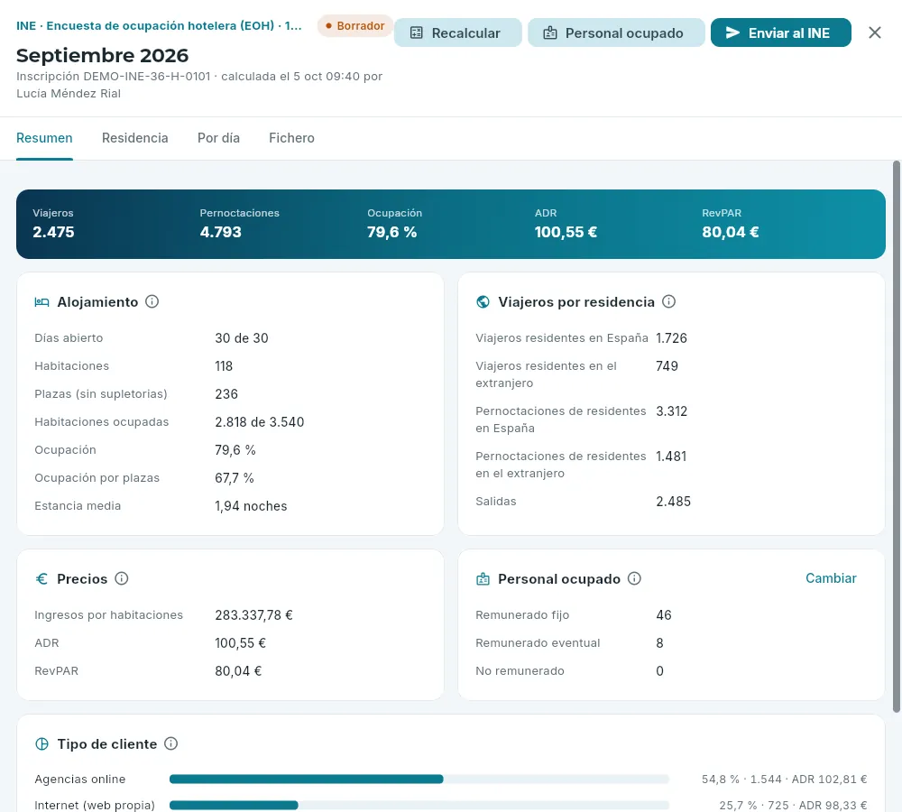This screenshot has height=812, width=902.
Task: Click the info icon beside Alojamiento
Action: tap(152, 301)
